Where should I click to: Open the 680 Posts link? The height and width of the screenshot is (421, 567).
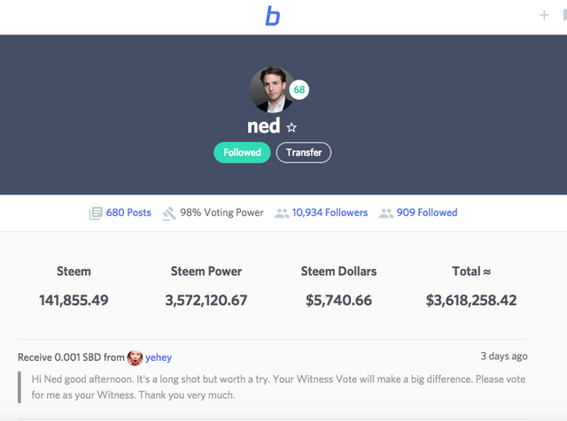pyautogui.click(x=128, y=213)
